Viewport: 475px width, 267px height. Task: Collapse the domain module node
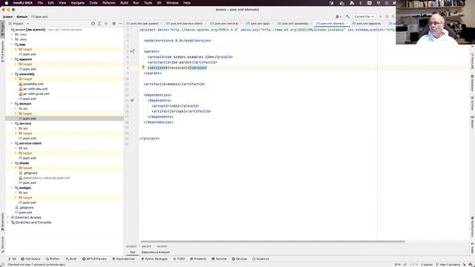pyautogui.click(x=12, y=104)
